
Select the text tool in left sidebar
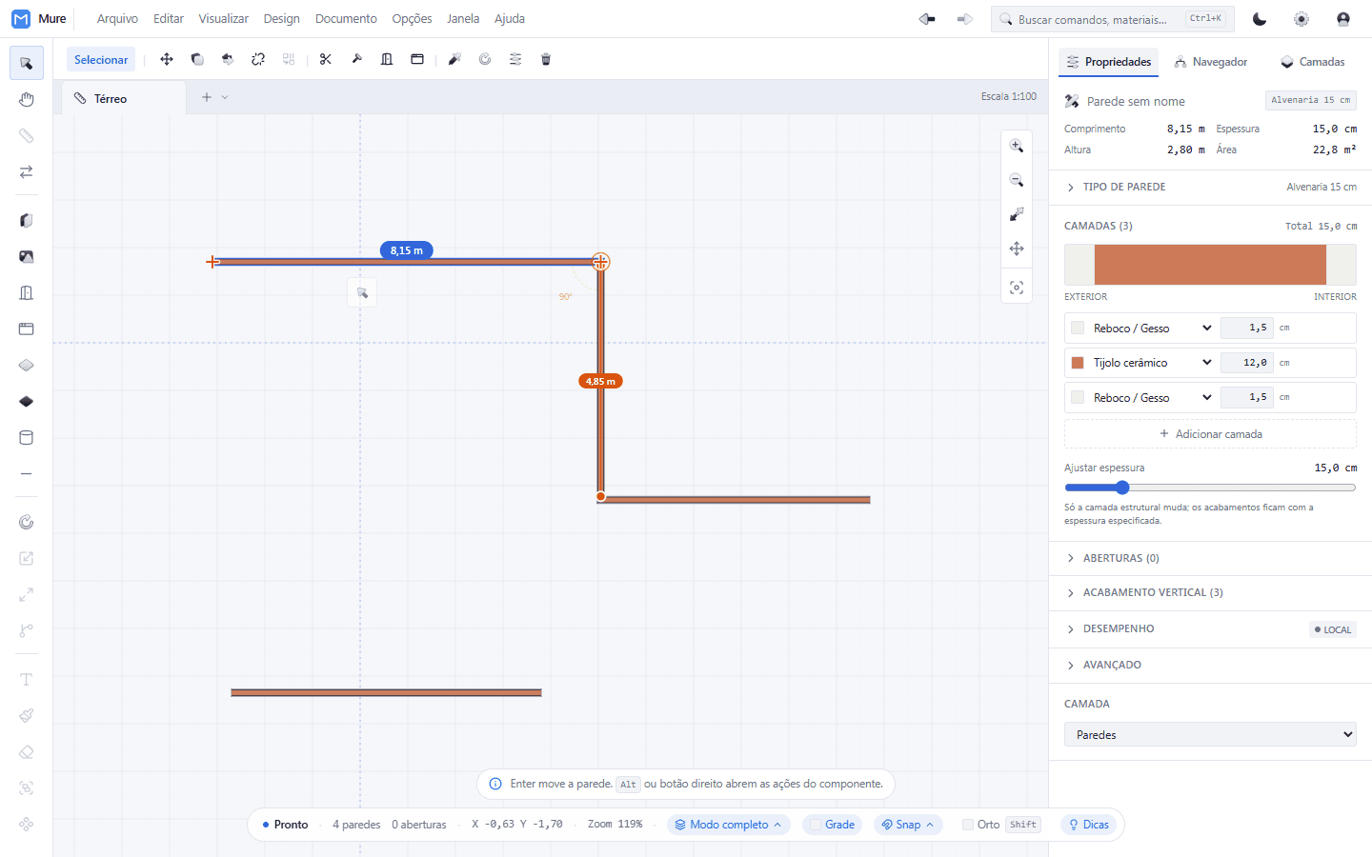(x=27, y=680)
